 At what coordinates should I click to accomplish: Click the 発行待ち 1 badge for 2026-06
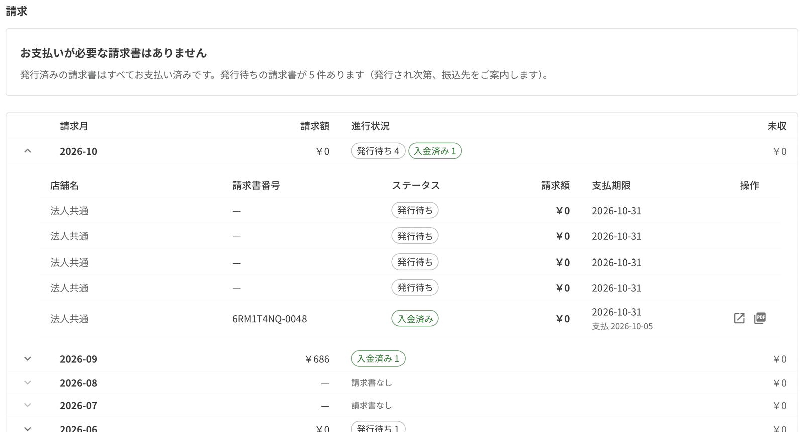[x=378, y=427]
